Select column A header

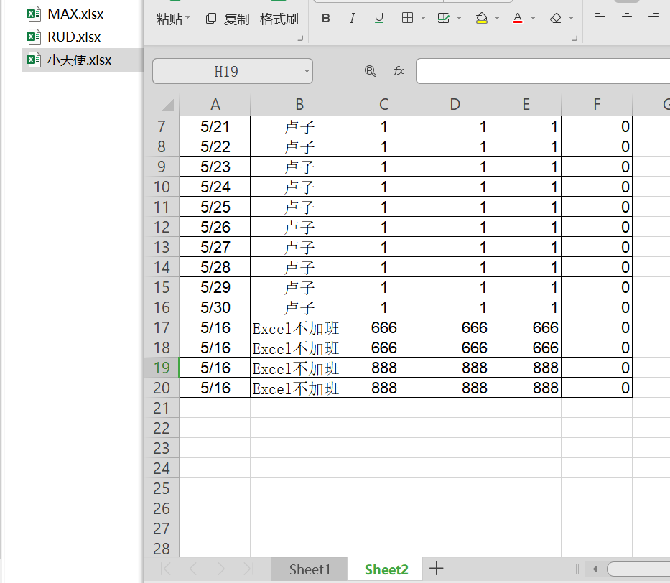(x=215, y=104)
